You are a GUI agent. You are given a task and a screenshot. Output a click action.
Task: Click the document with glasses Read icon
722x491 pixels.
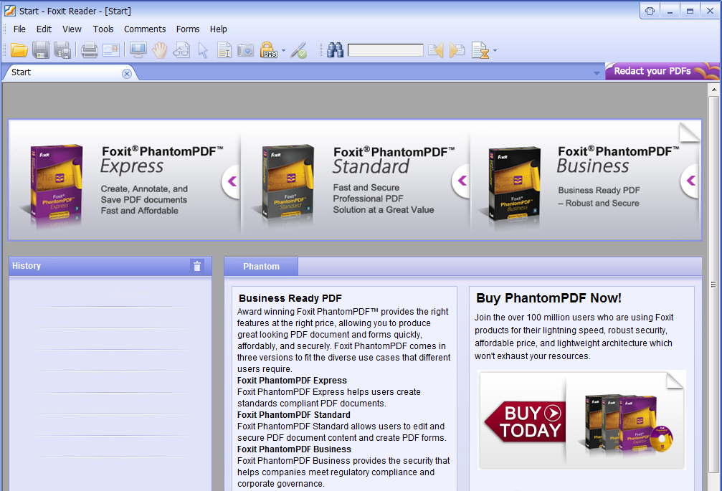point(181,50)
